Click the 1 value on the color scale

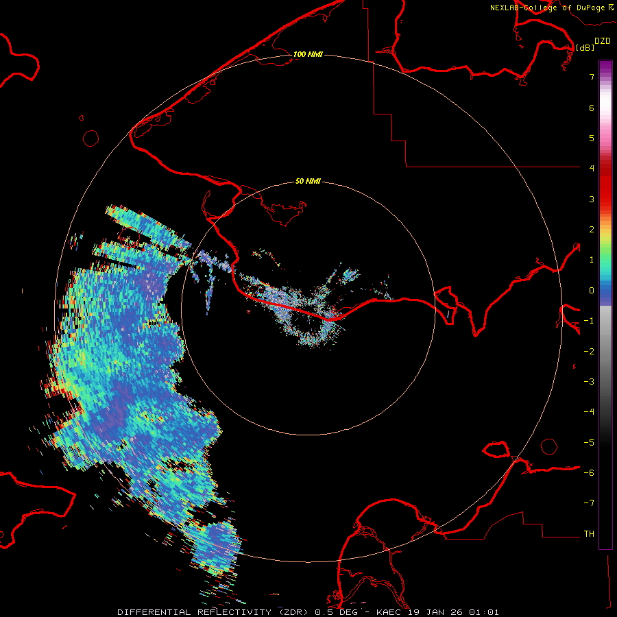click(x=592, y=260)
